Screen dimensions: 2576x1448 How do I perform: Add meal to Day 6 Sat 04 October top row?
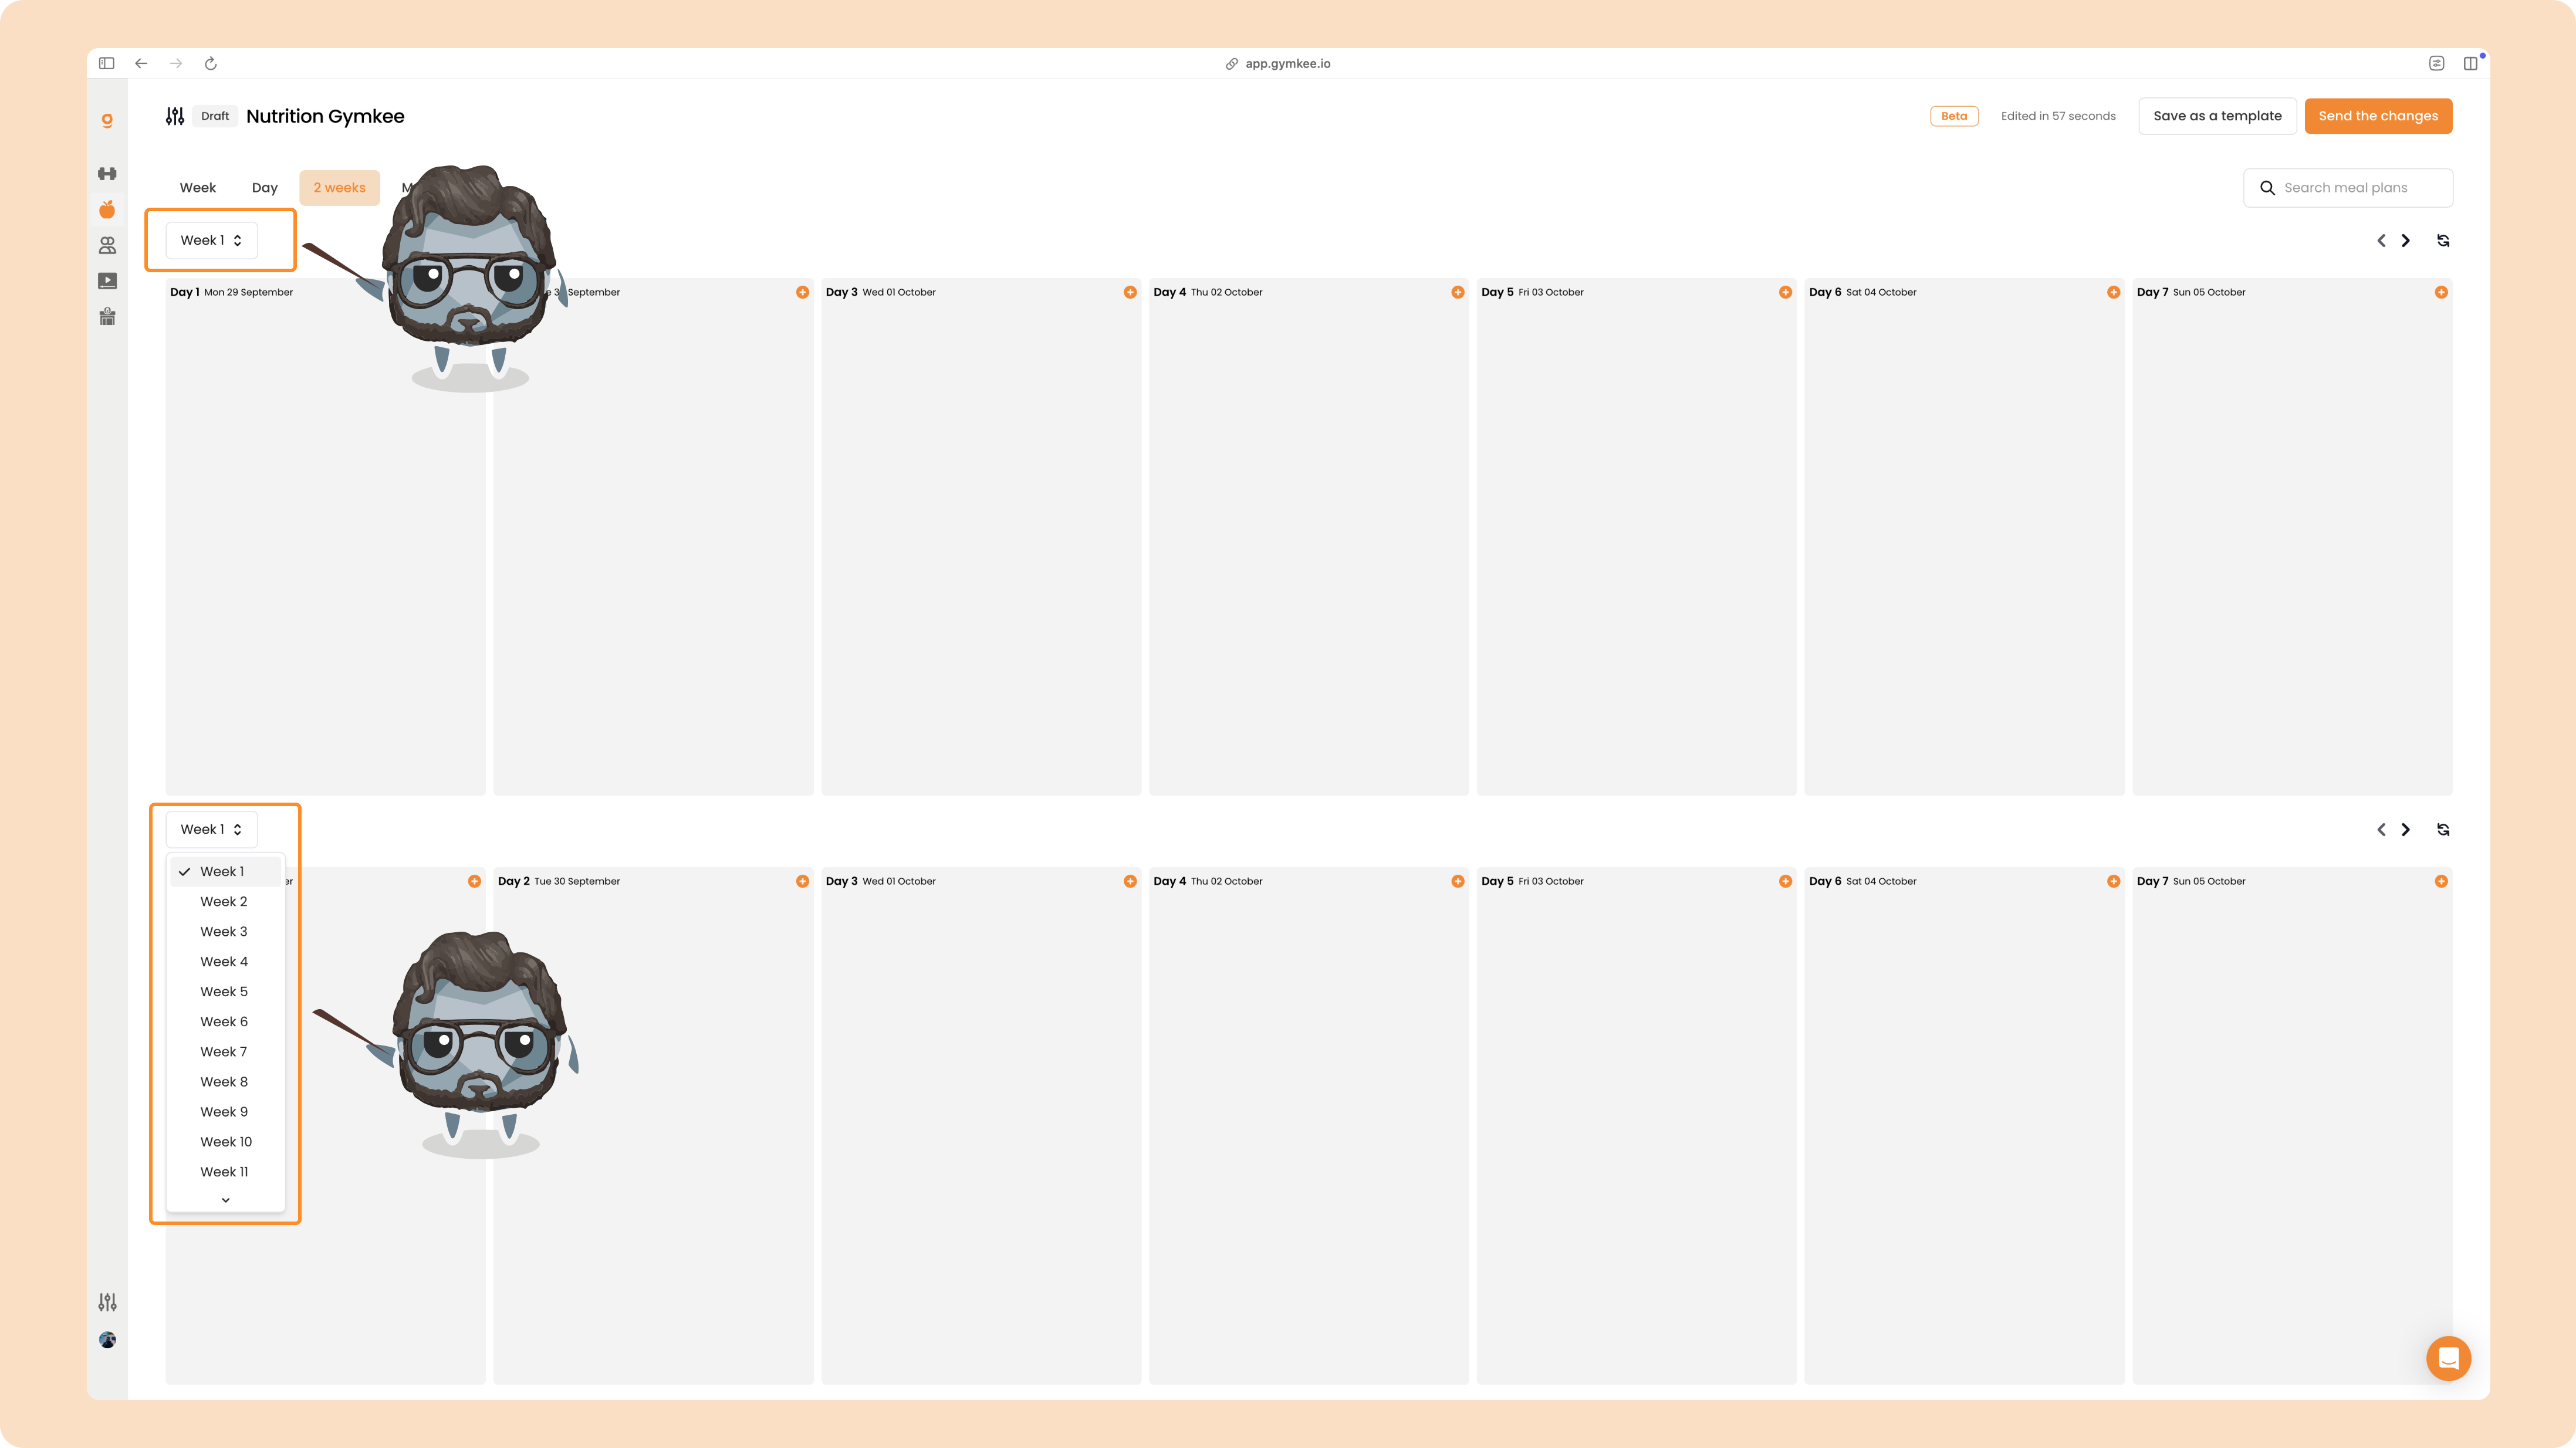tap(2113, 292)
